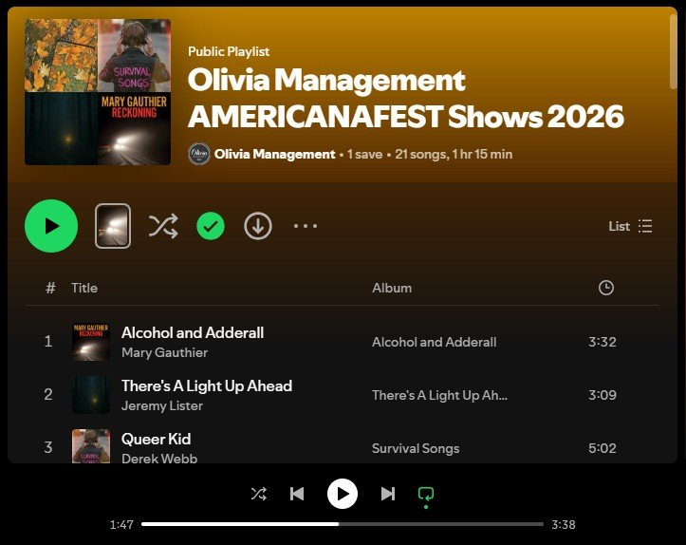Click the 3:09 duration value

click(602, 395)
